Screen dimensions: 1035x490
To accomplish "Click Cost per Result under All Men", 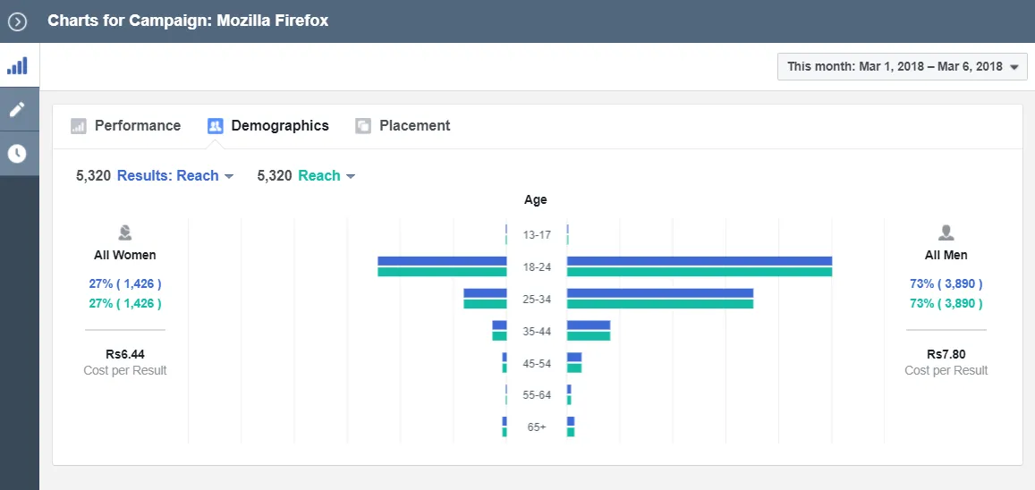I will (946, 371).
